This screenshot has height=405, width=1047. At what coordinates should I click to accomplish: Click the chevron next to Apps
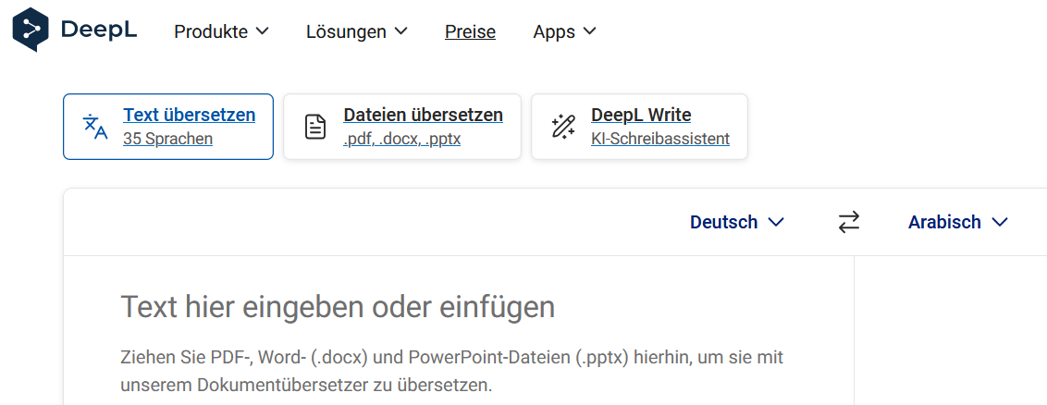[589, 31]
